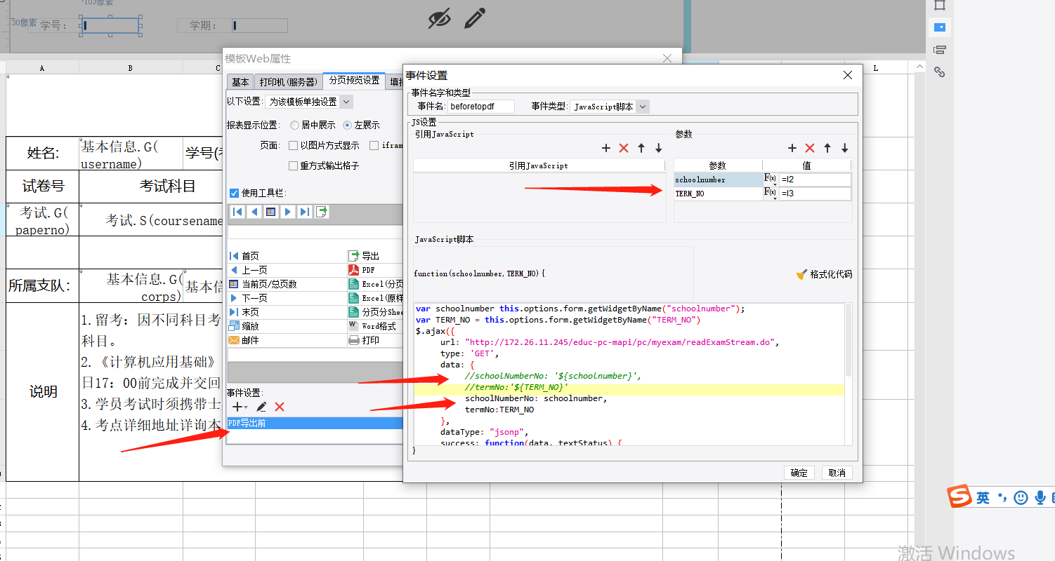Click code editor vertical scrollbar

point(848,341)
